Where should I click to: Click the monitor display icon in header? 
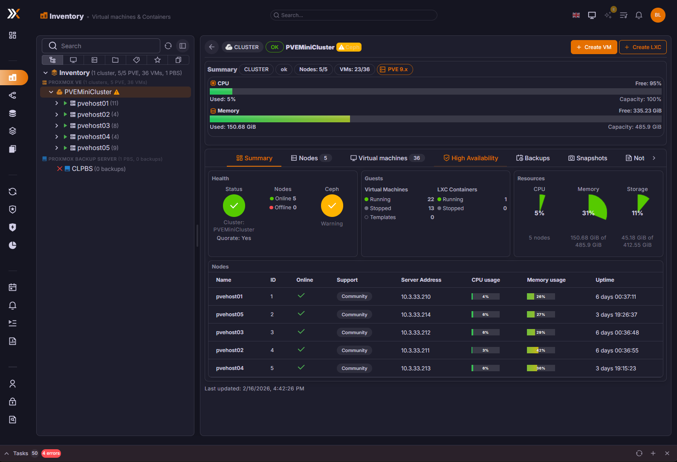coord(592,15)
